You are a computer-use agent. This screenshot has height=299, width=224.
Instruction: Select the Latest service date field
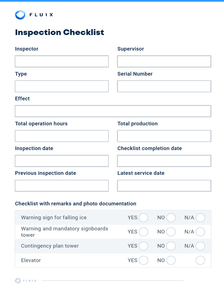[x=164, y=186]
